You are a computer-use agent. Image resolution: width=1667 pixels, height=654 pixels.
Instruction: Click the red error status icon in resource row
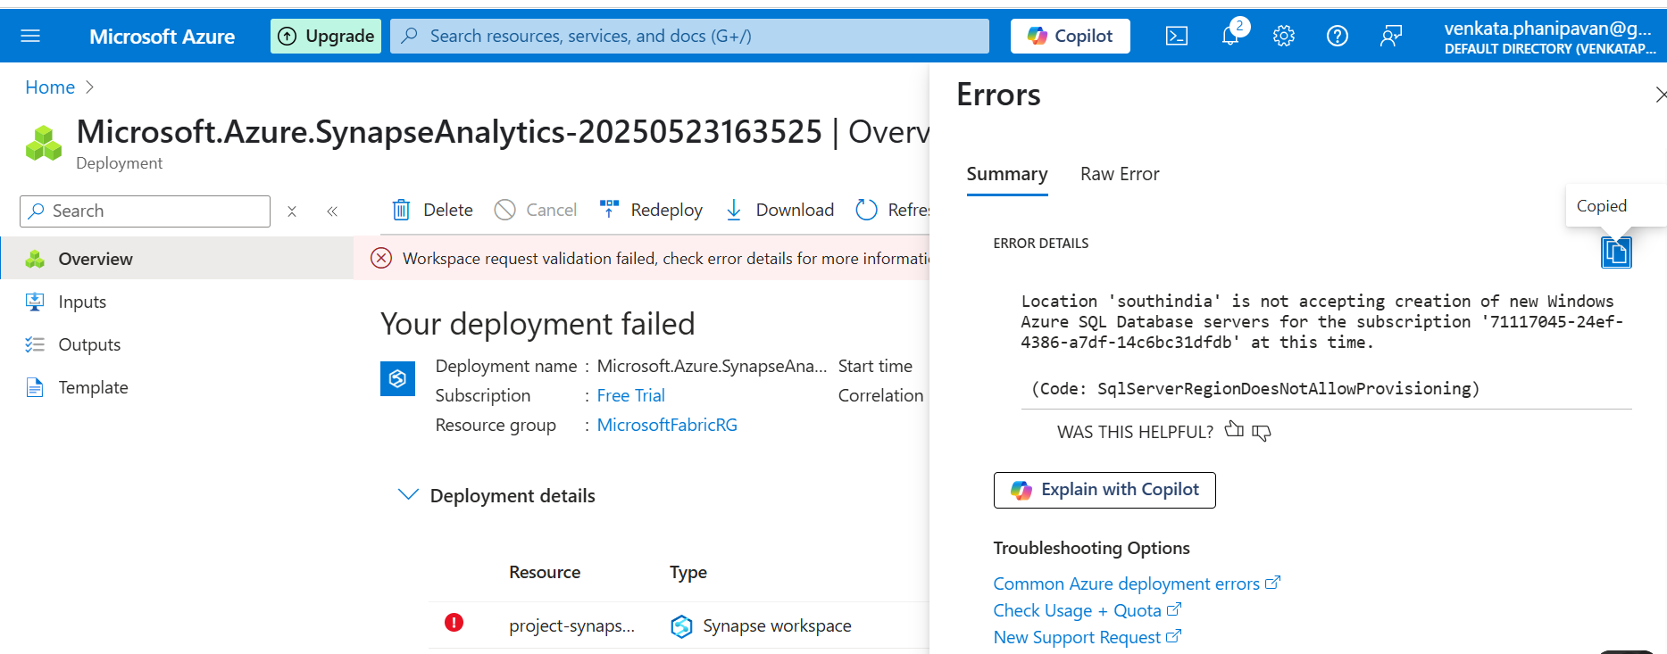point(454,623)
